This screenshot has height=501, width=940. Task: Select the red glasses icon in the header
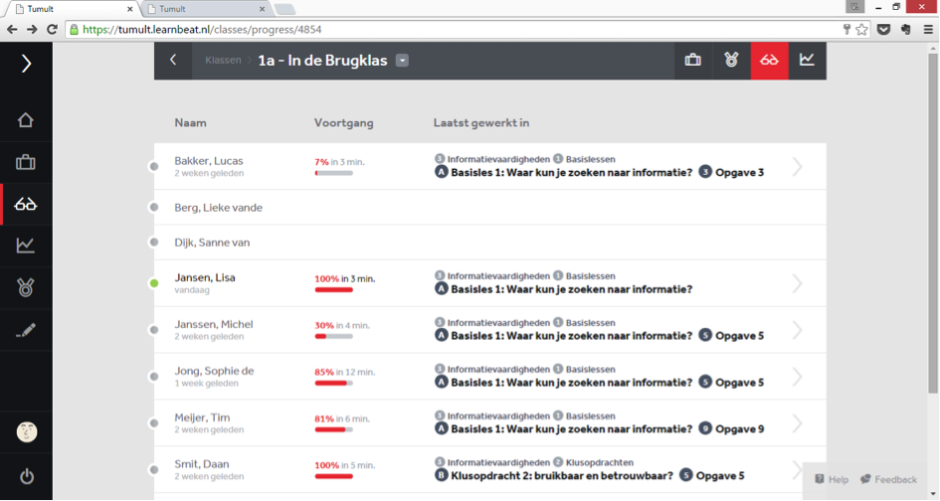[x=769, y=60]
